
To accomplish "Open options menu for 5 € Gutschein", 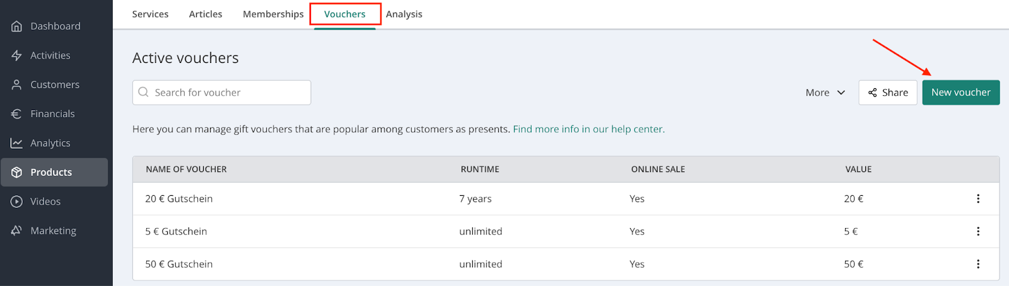I will coord(977,232).
